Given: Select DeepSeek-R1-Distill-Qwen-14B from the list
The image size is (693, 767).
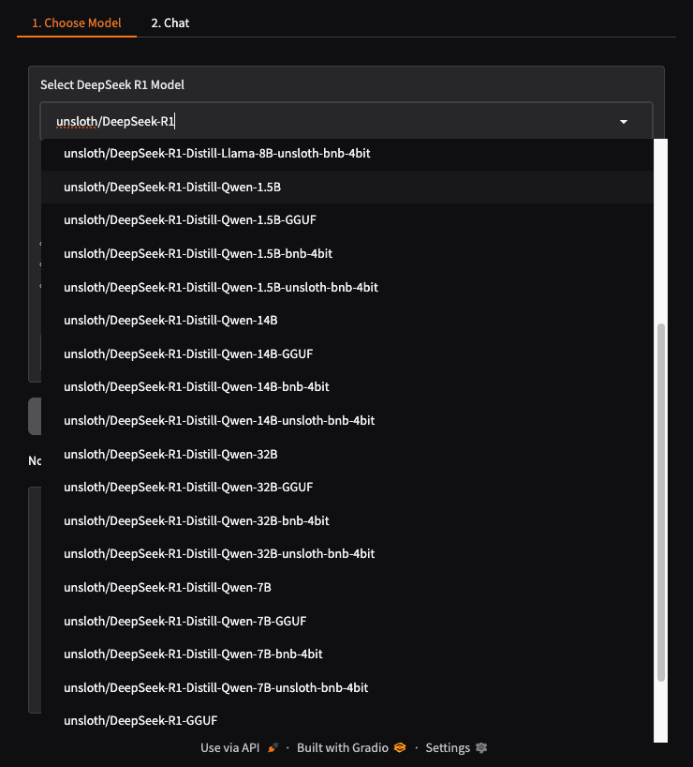Looking at the screenshot, I should point(170,321).
